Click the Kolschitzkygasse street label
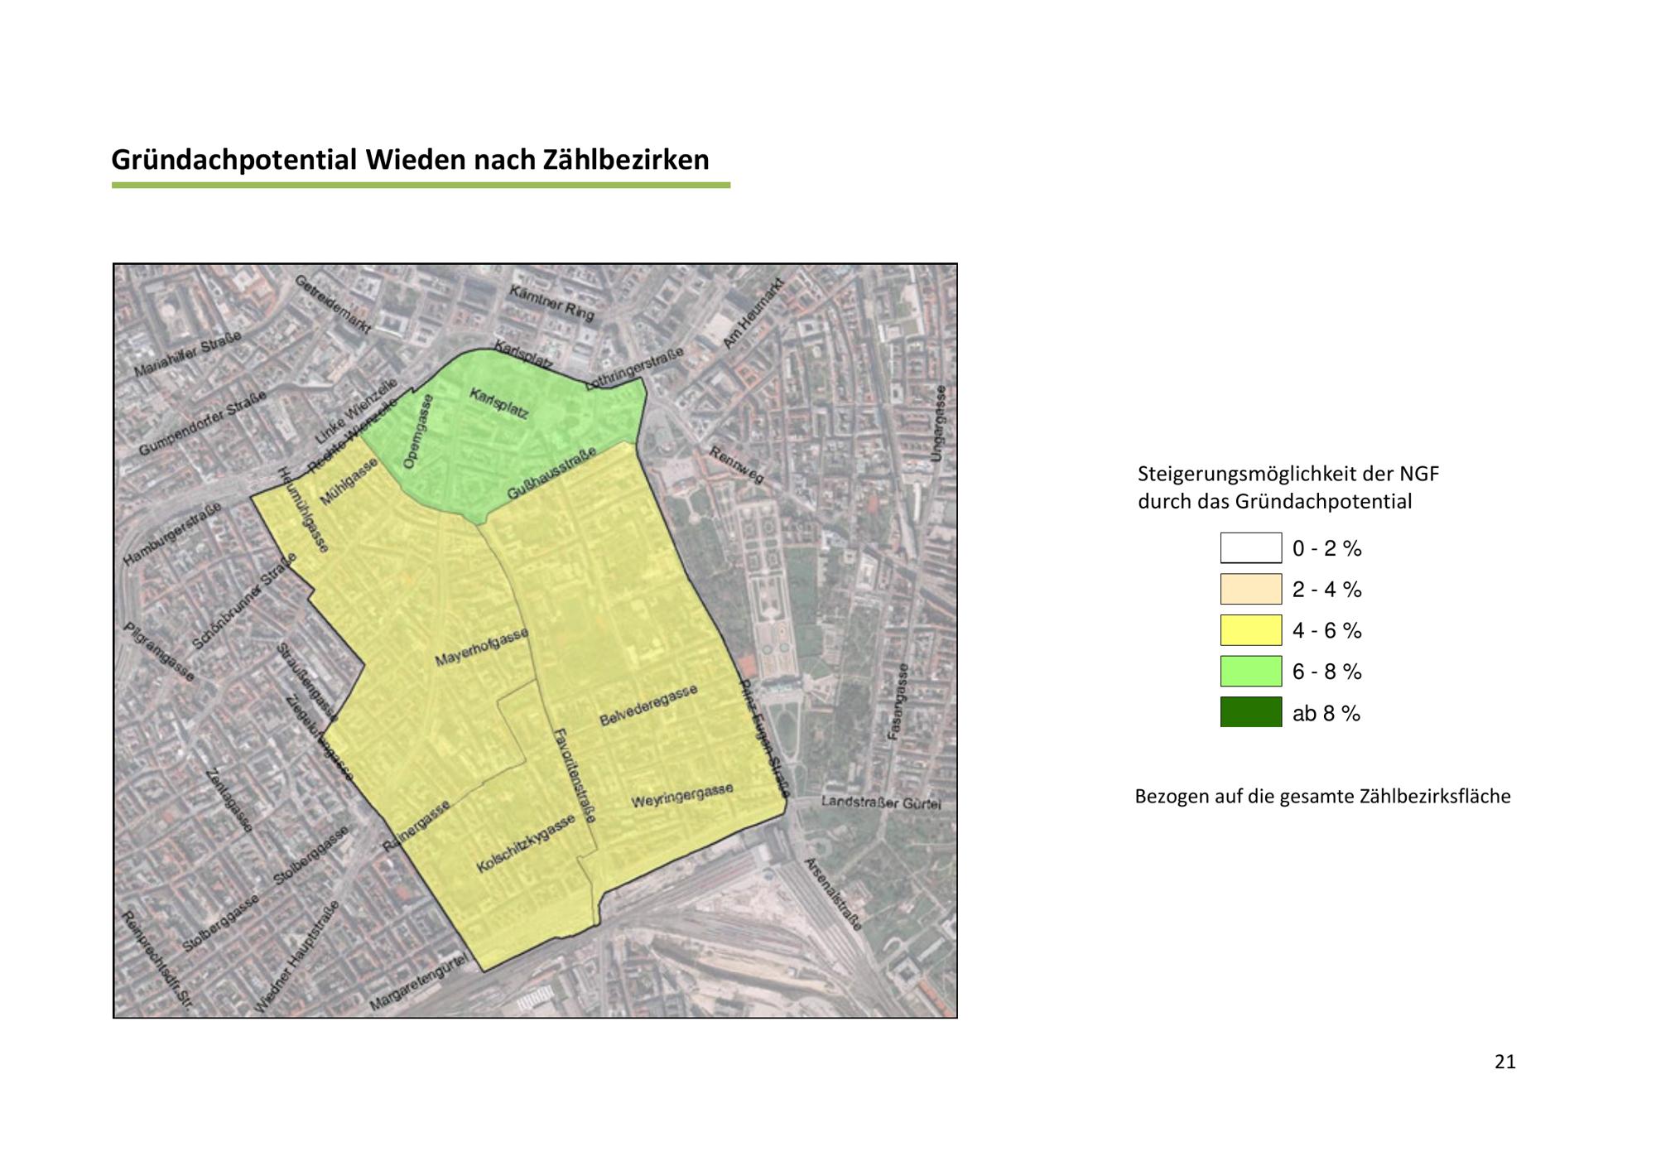Screen dimensions: 1656x1171 (525, 844)
